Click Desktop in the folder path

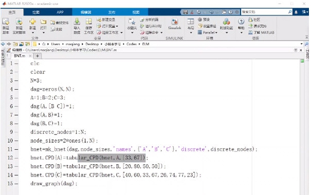[x=92, y=44]
